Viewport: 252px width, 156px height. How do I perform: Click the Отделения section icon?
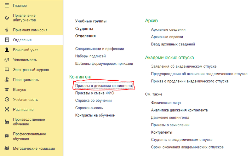(x=7, y=40)
